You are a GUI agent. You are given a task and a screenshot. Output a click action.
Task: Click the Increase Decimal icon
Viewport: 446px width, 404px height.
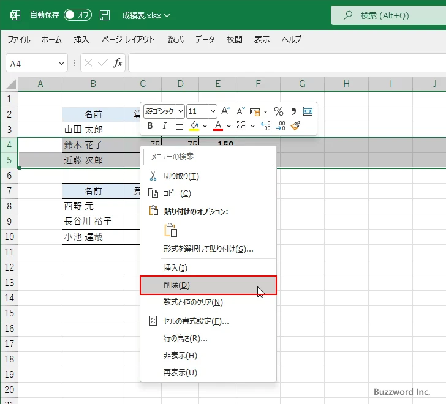[266, 125]
